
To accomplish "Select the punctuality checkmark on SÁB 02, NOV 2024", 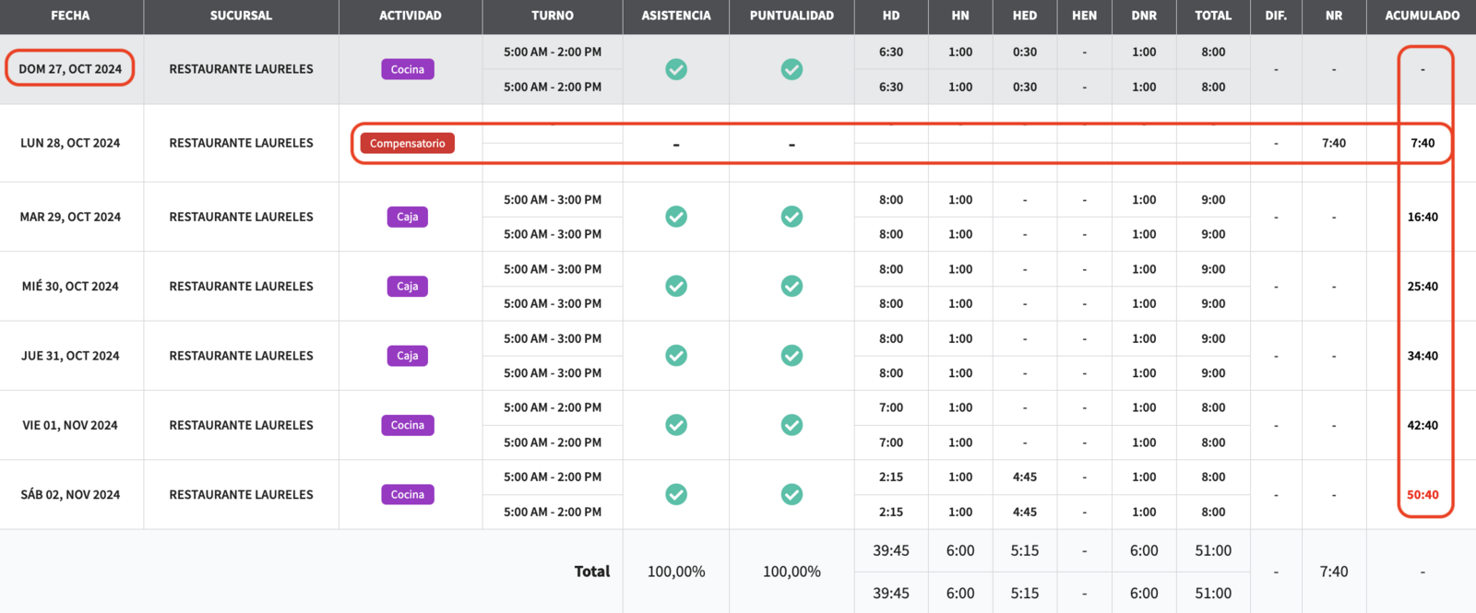I will (x=792, y=495).
